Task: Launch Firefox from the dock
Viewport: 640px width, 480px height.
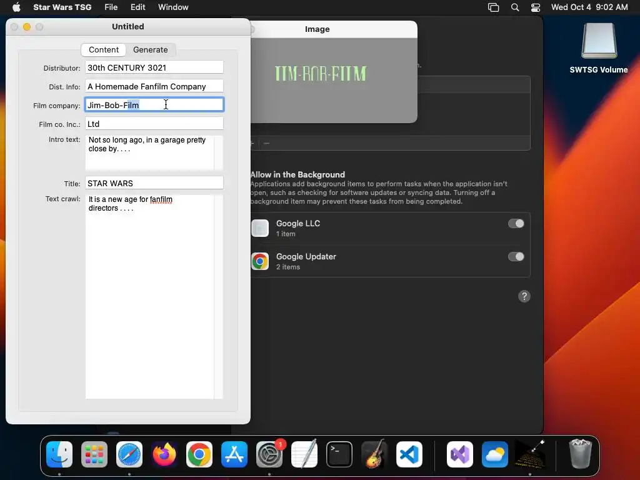Action: tap(164, 454)
